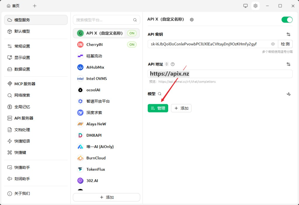
Task: Select TokenFlux in the provider list
Action: tap(106, 169)
